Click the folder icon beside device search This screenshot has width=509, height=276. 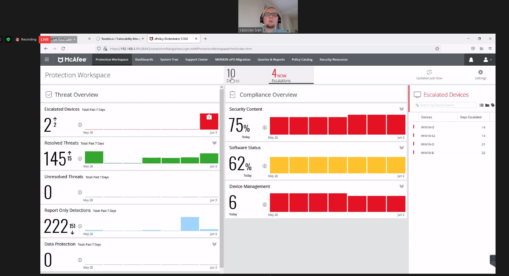tap(487, 105)
